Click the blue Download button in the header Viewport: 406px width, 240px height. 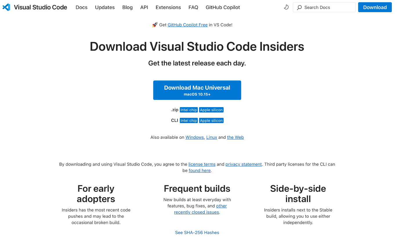pyautogui.click(x=375, y=7)
